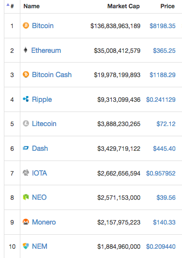
Task: Click the IOTA logo icon
Action: 26,173
